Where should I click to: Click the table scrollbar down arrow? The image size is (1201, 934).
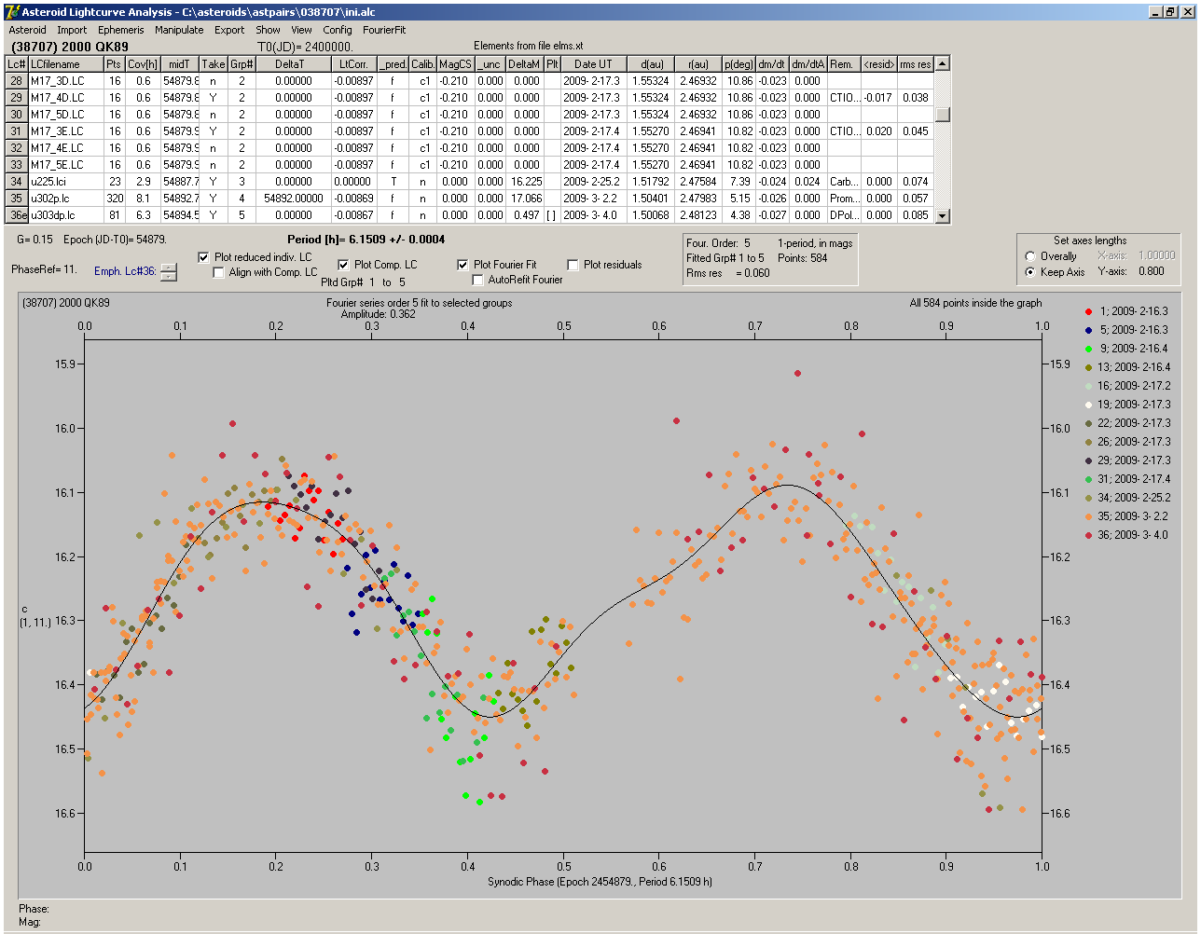[943, 215]
